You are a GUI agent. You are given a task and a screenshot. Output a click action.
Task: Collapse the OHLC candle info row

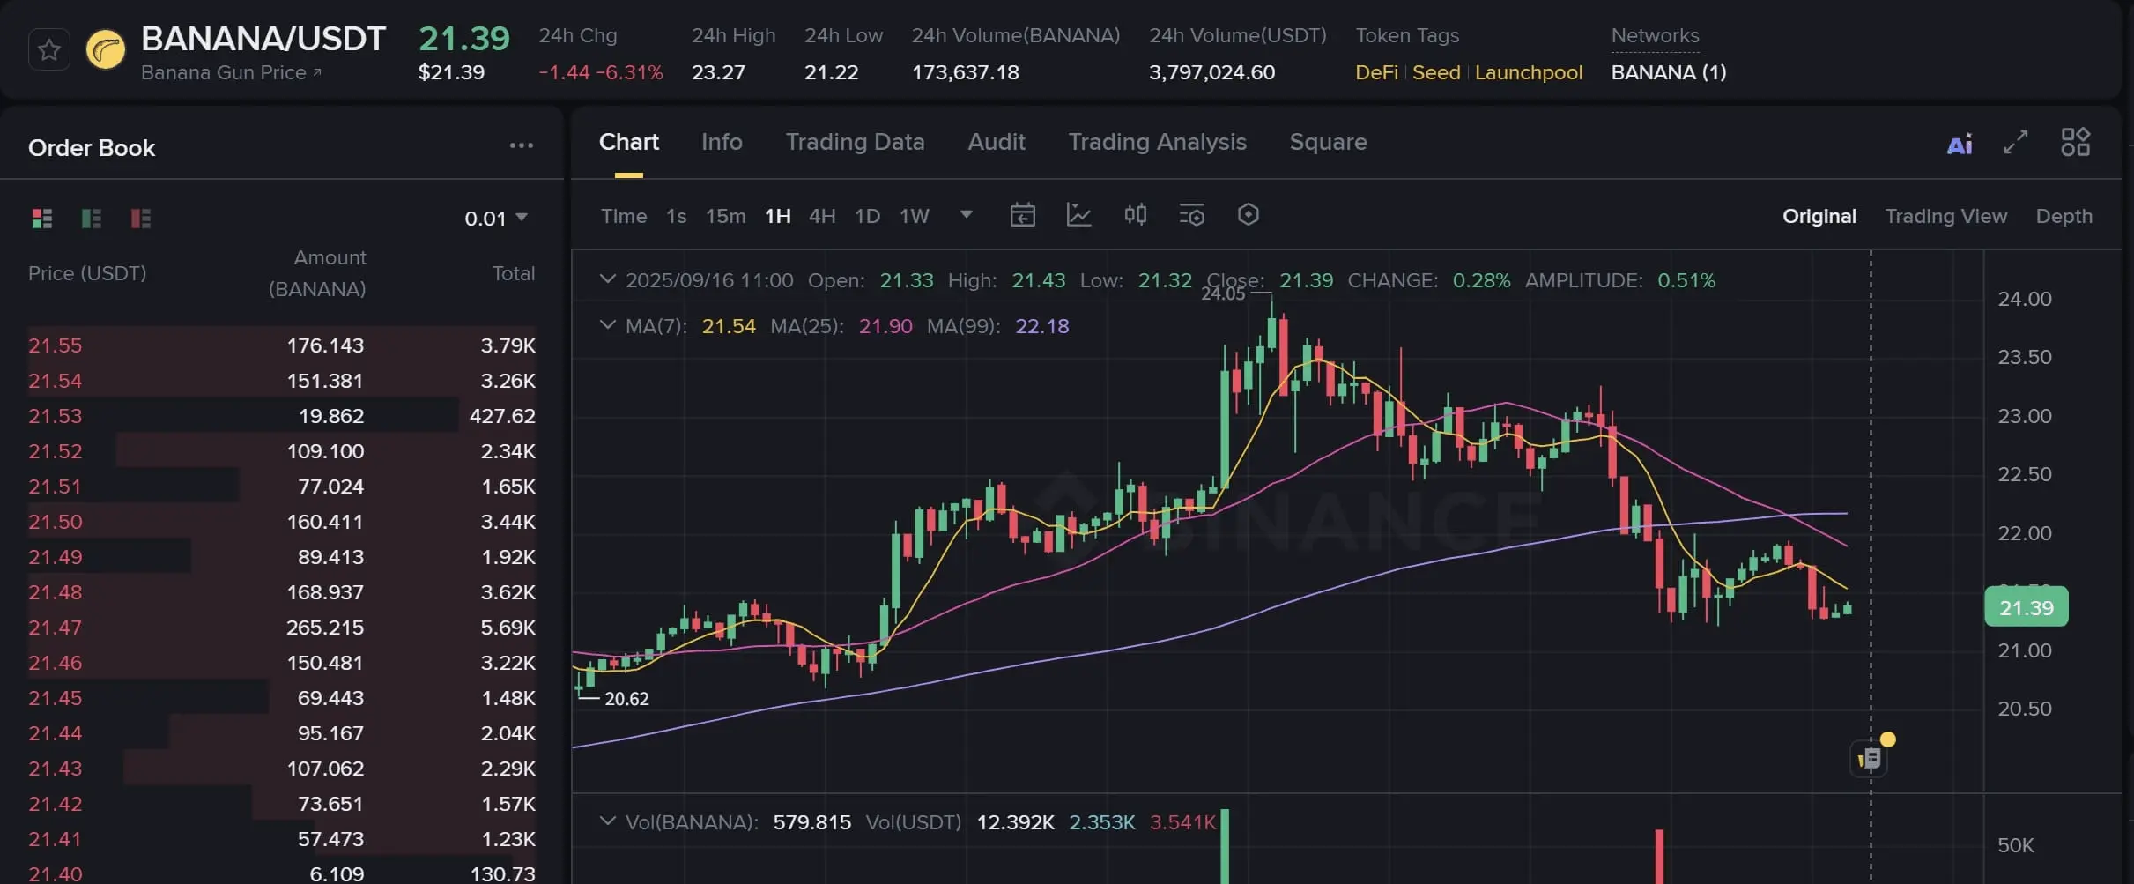(607, 279)
